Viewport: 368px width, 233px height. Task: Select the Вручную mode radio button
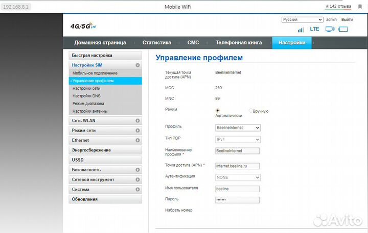click(250, 111)
